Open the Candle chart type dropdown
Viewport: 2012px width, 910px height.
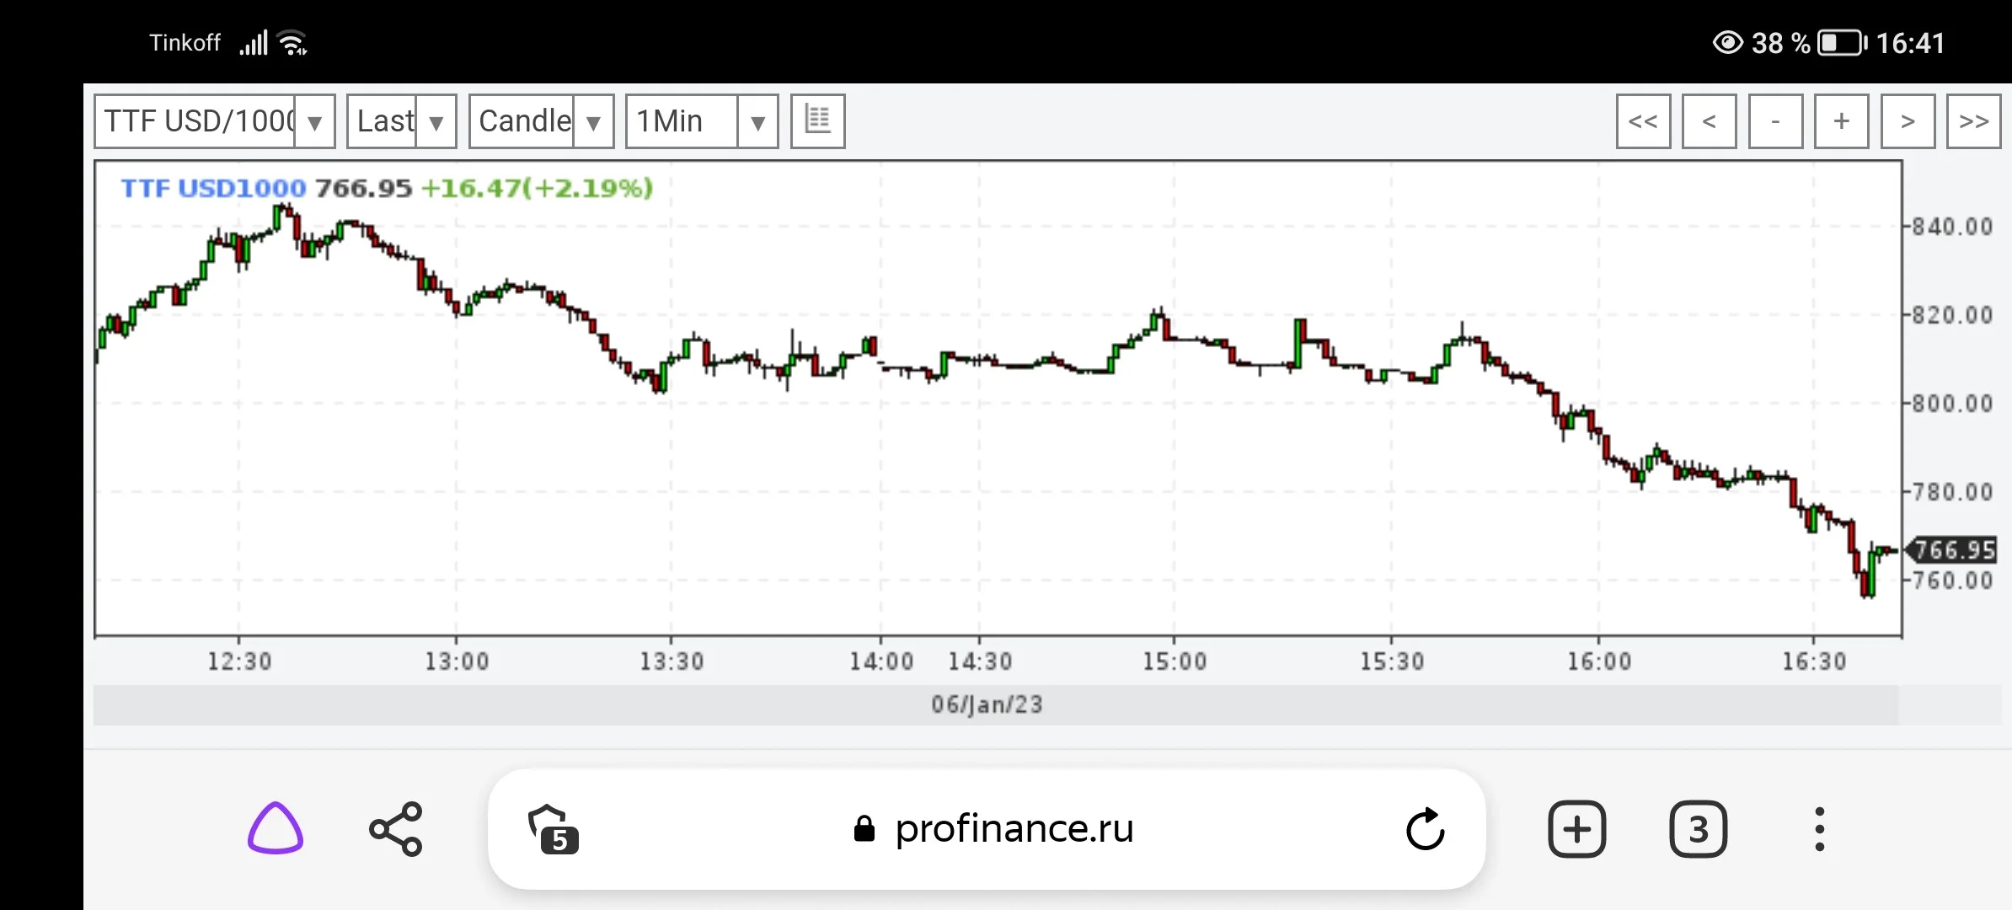click(x=541, y=121)
